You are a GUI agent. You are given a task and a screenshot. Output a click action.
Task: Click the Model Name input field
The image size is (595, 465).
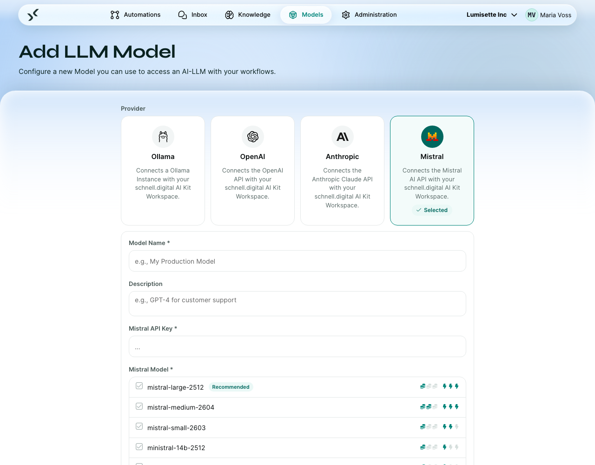click(297, 261)
